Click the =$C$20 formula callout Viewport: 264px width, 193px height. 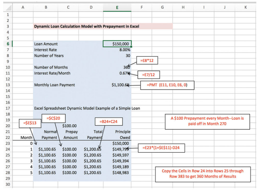click(x=53, y=118)
